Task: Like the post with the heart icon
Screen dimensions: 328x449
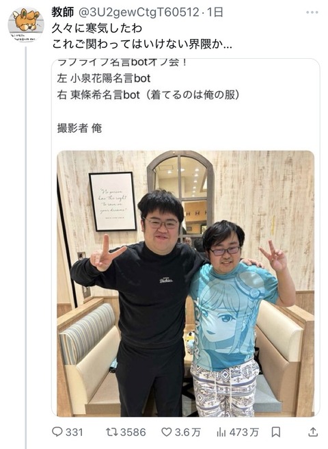Action: pyautogui.click(x=167, y=432)
